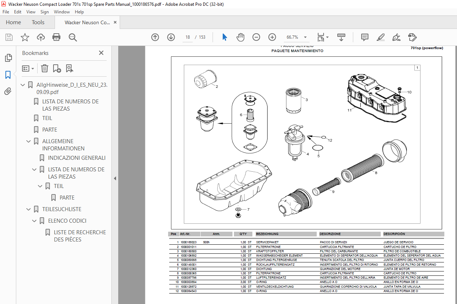Close the Bookmarks panel
The image size is (457, 304).
pos(101,53)
